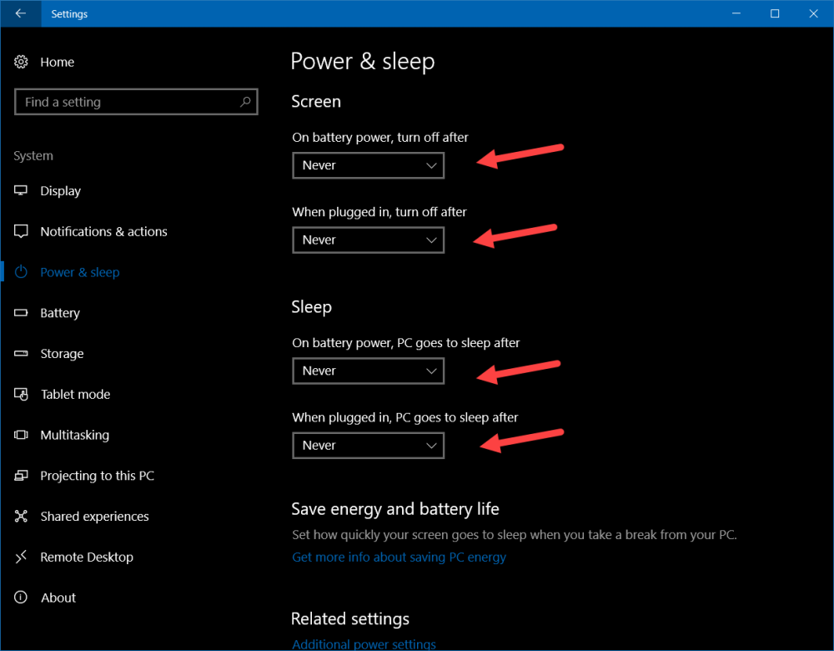Screen dimensions: 834x651
Task: Open the Storage settings page
Action: (62, 353)
